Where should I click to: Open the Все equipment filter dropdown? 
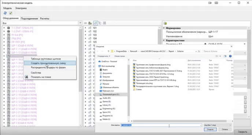[80, 23]
